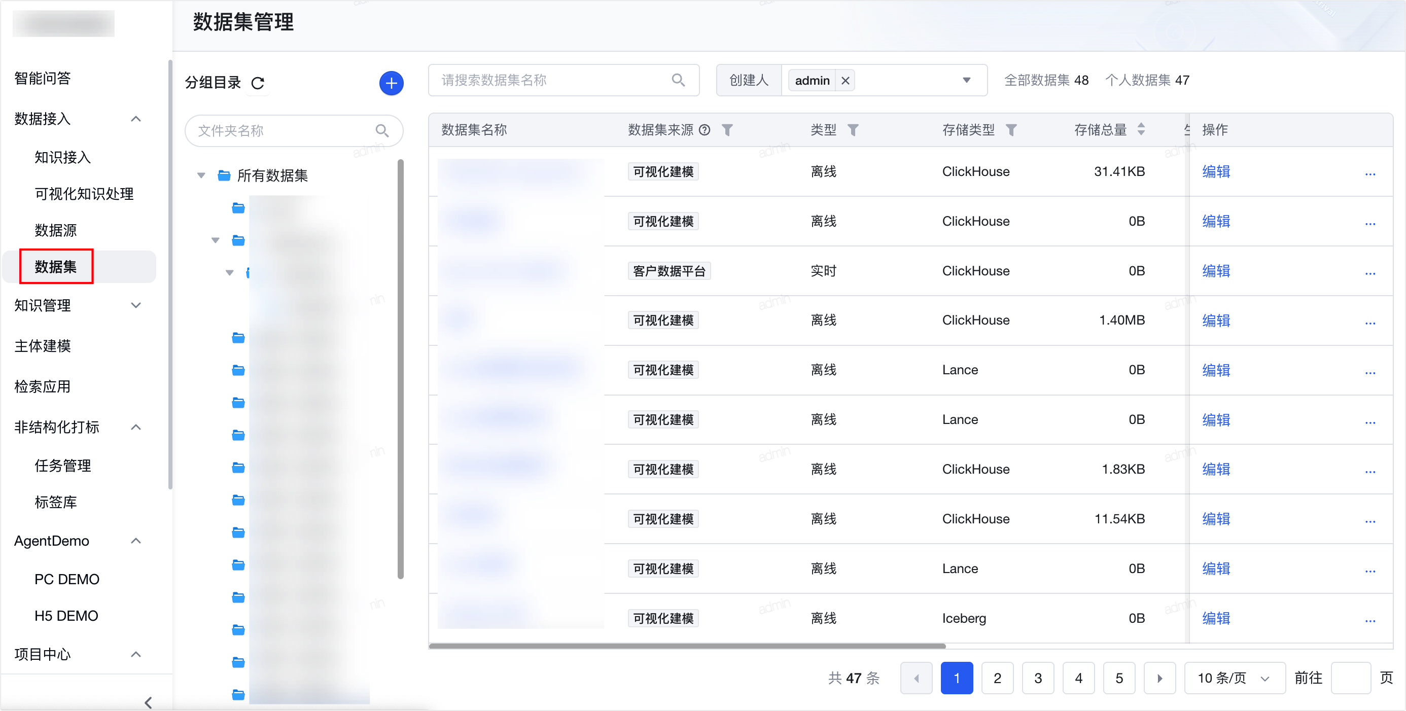Click the folder icon of 所有数据集
The width and height of the screenshot is (1406, 711).
[x=224, y=175]
